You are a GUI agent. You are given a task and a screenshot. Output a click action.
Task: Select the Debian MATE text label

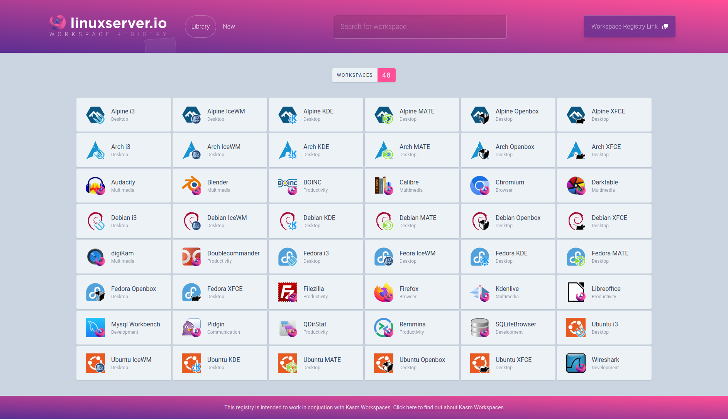[418, 218]
